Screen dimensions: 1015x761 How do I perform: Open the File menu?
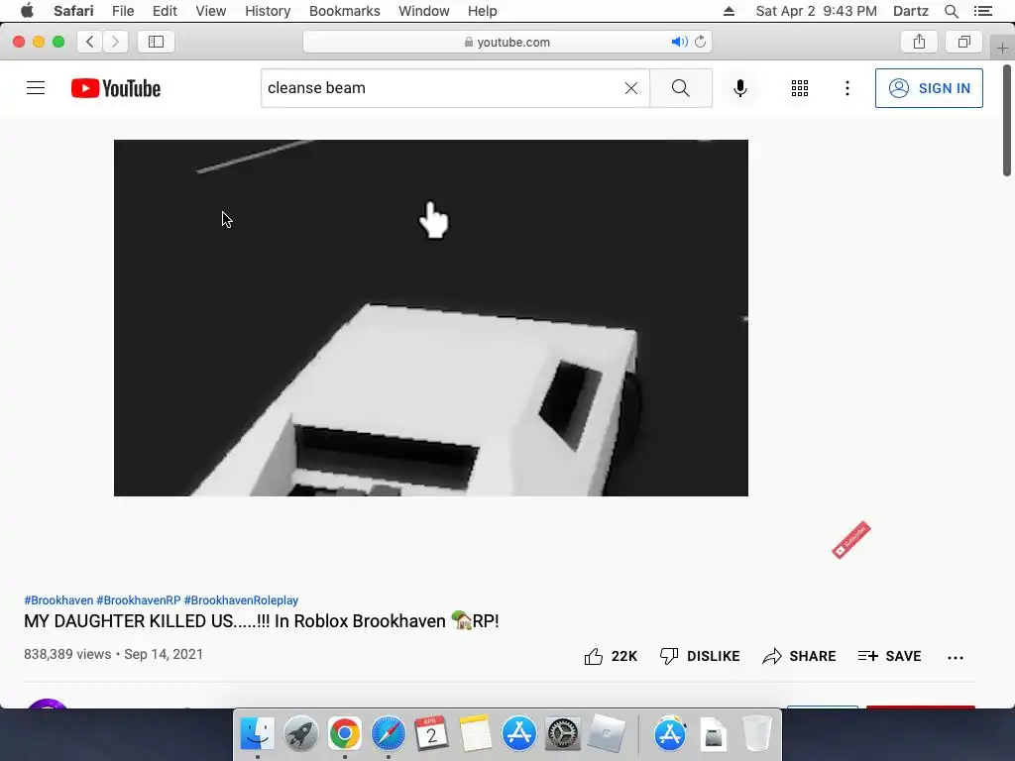pyautogui.click(x=123, y=11)
